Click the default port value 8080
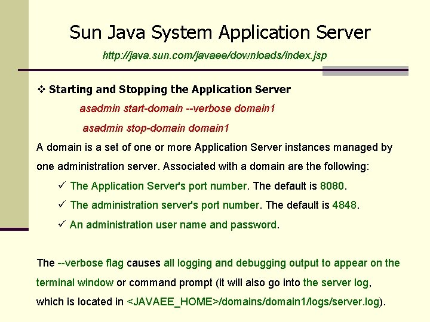This screenshot has height=322, width=430. [332, 186]
